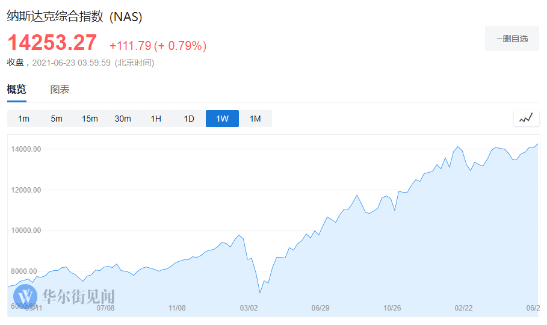547x325 pixels.
Task: Click the 14000.00 y-axis label
Action: click(x=26, y=149)
